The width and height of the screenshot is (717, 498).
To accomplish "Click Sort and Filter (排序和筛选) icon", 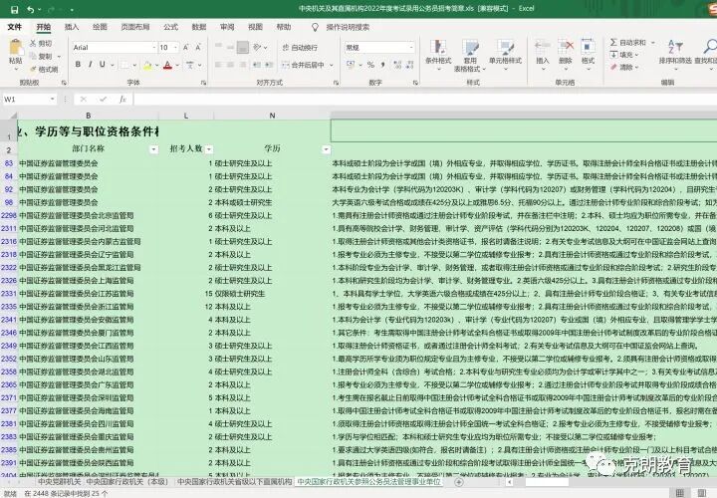I will coord(675,47).
